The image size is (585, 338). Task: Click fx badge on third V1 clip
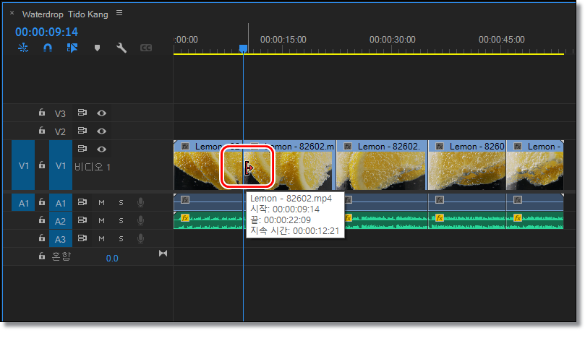pos(348,147)
